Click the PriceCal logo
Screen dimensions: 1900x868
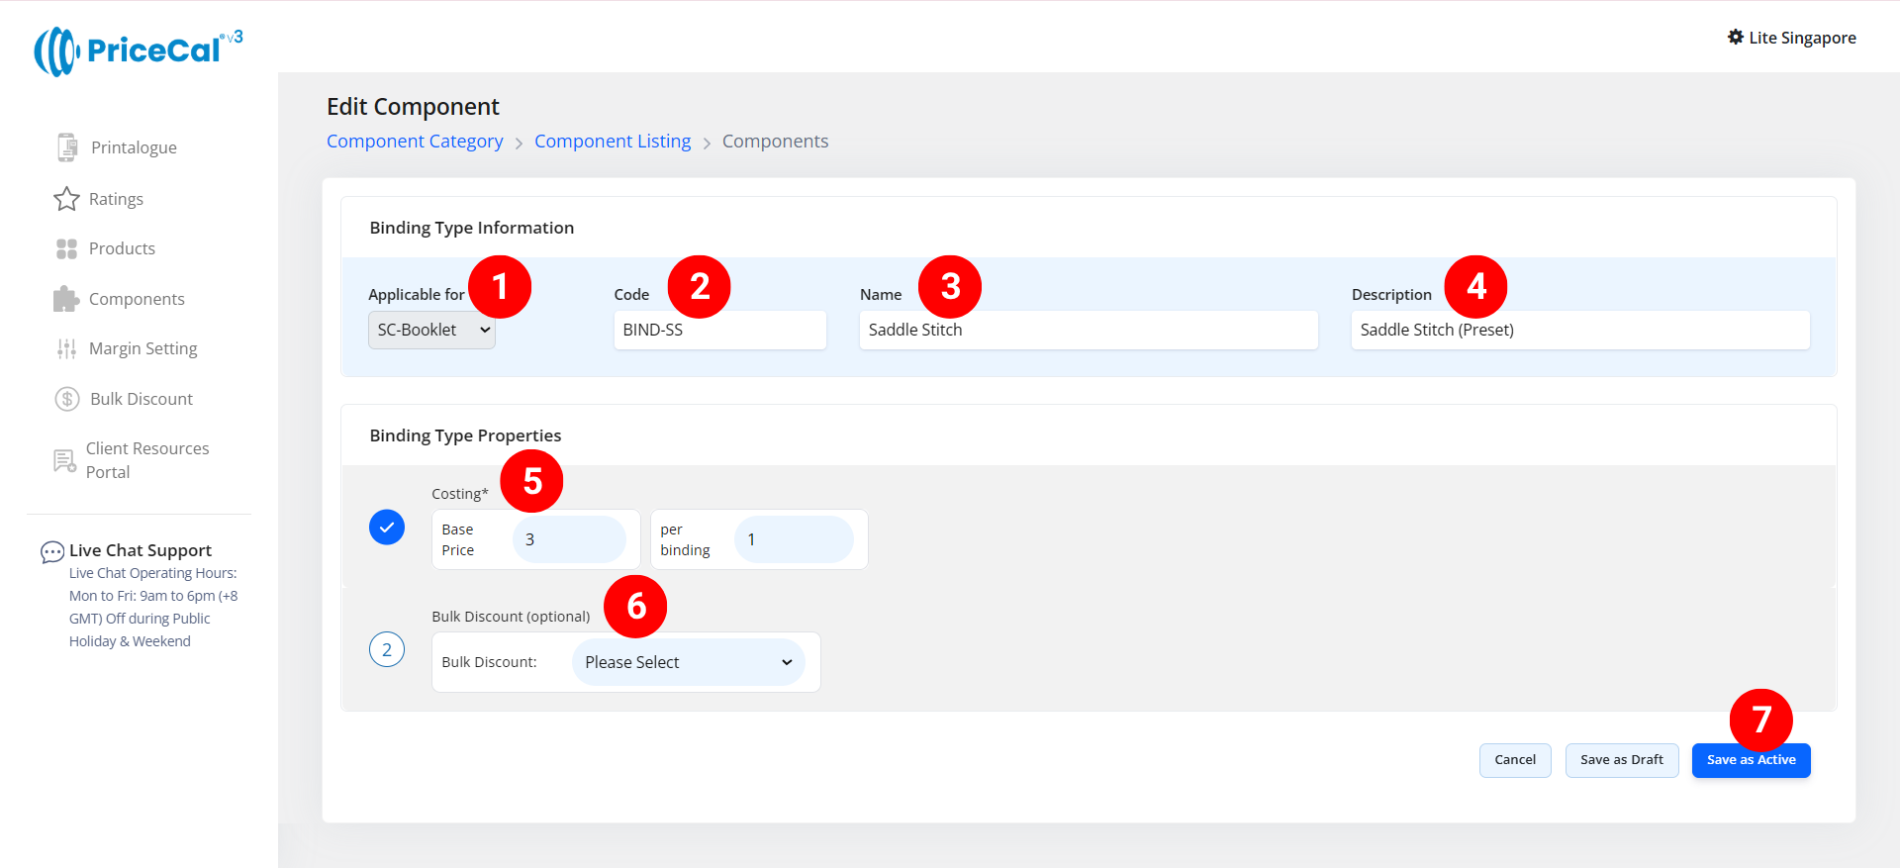pyautogui.click(x=138, y=50)
